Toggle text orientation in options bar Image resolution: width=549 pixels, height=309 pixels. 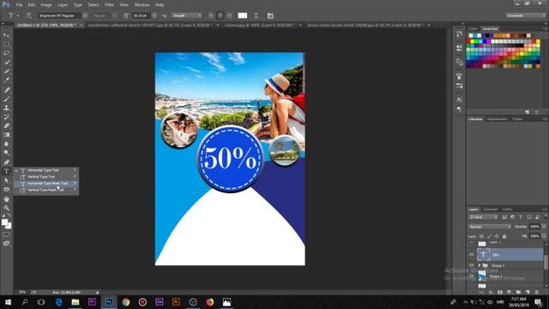point(28,15)
